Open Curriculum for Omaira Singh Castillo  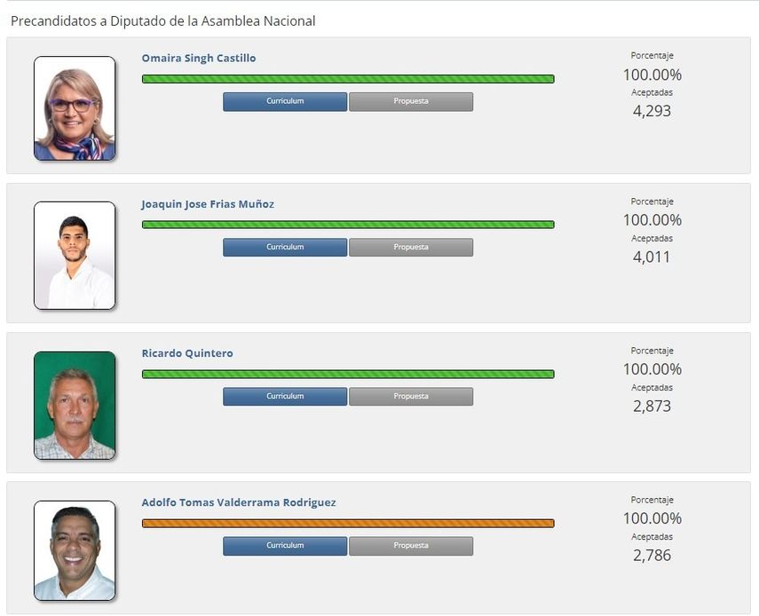click(284, 101)
